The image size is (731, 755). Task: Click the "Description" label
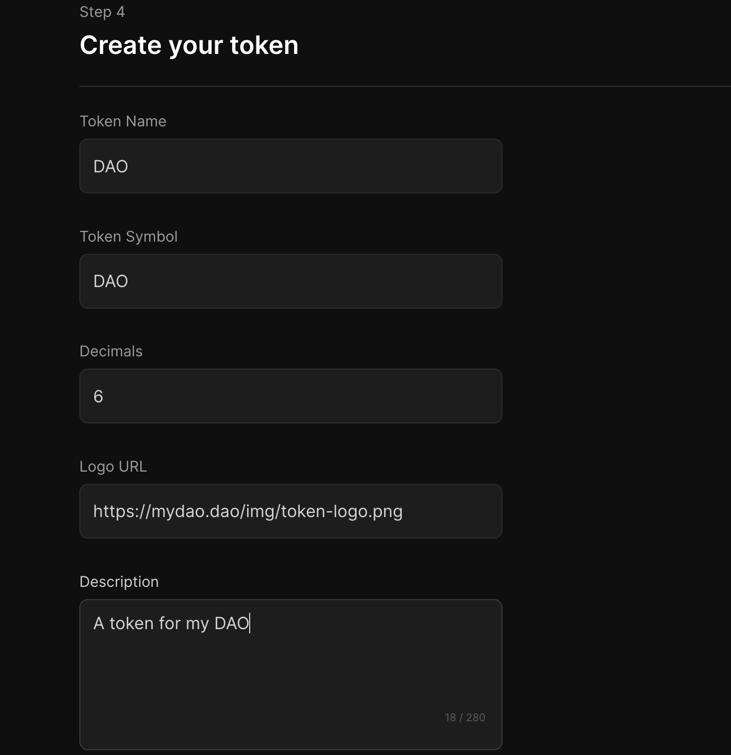(119, 582)
